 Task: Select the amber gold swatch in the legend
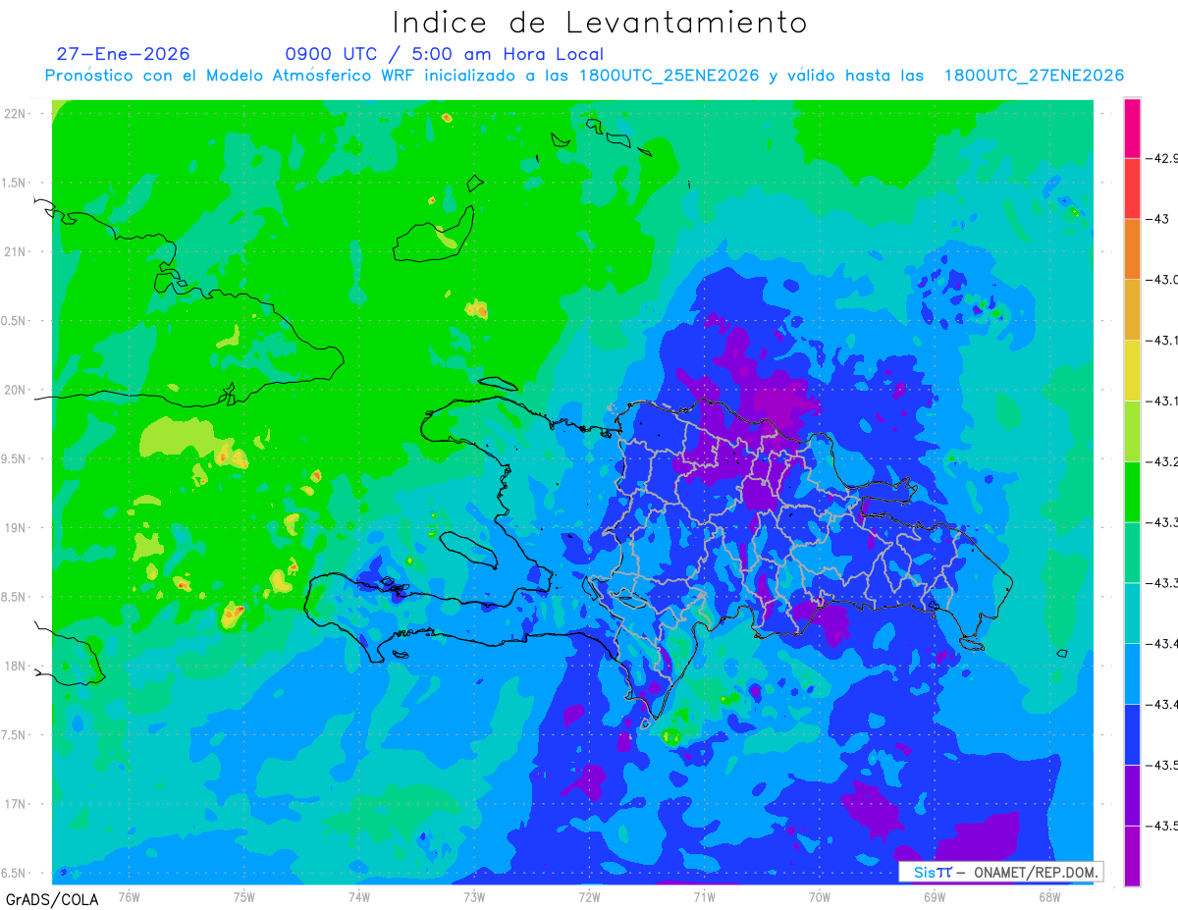pyautogui.click(x=1132, y=310)
